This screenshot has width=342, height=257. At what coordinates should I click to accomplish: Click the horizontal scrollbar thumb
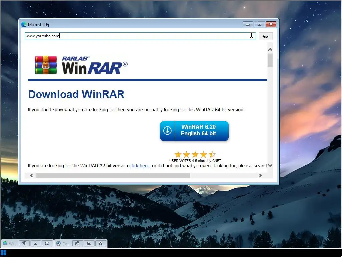coord(113,175)
